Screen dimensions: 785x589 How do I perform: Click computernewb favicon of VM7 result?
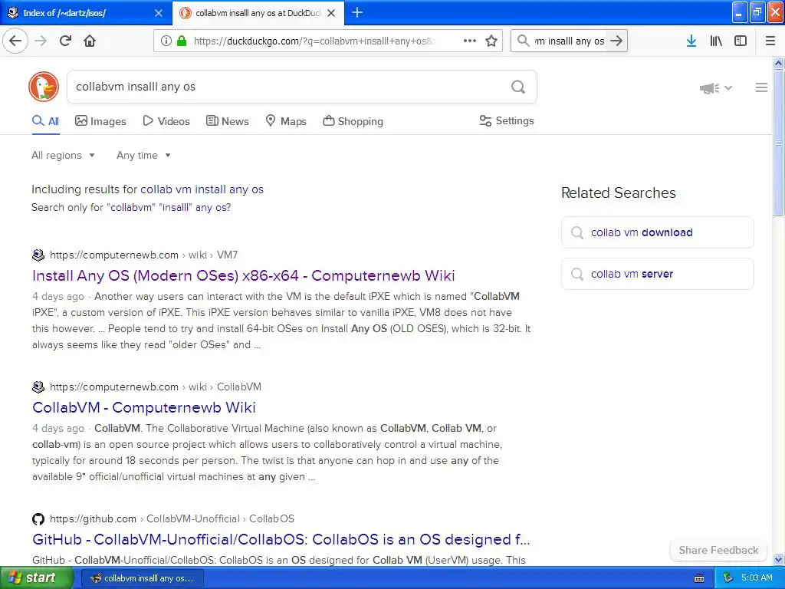tap(38, 255)
